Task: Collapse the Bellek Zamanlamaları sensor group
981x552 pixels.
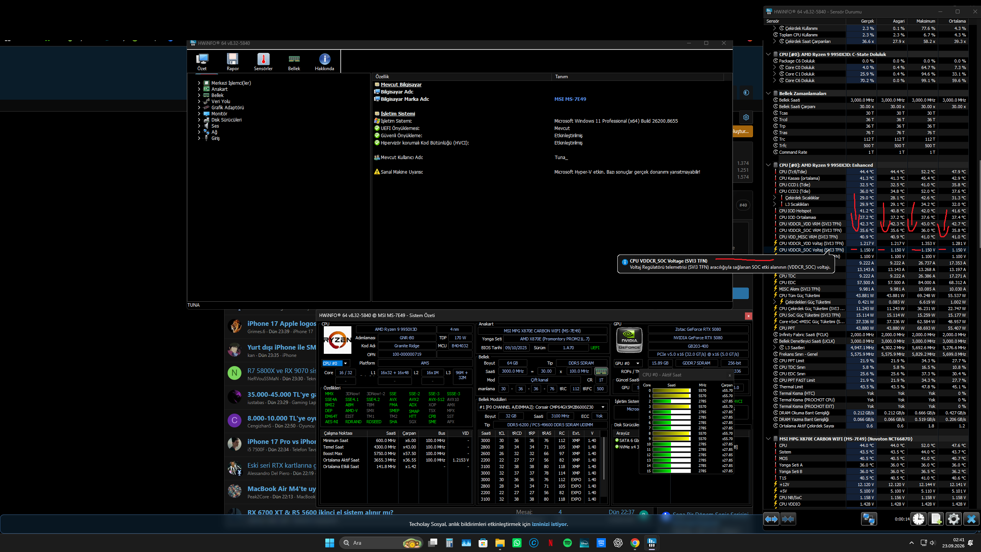Action: (768, 94)
